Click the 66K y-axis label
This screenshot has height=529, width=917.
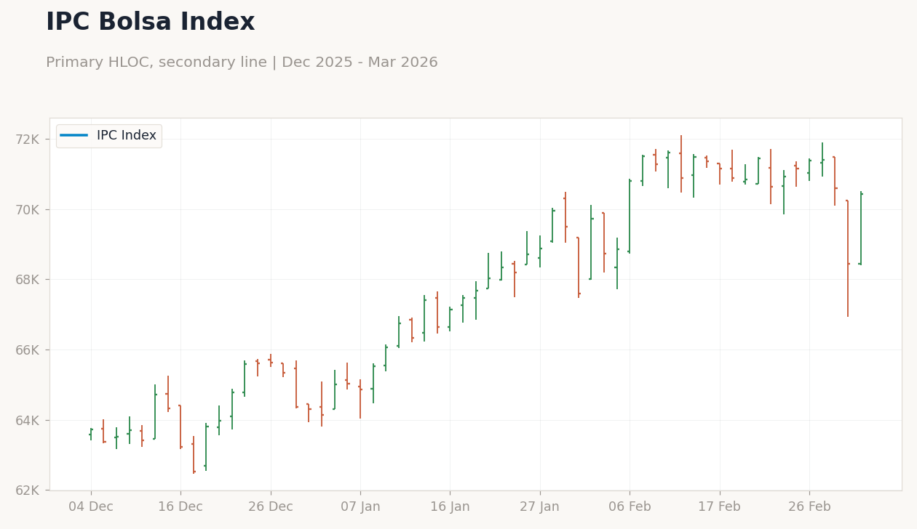click(x=32, y=350)
